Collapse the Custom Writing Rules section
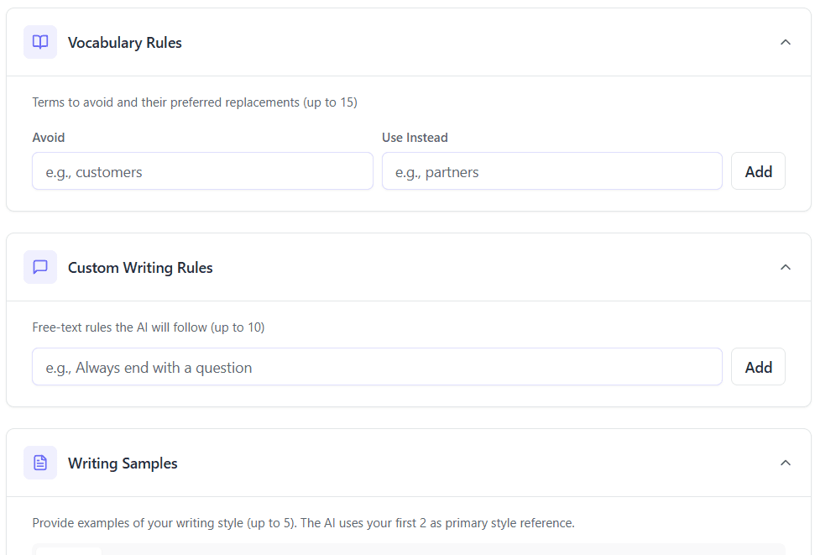815x555 pixels. tap(785, 267)
